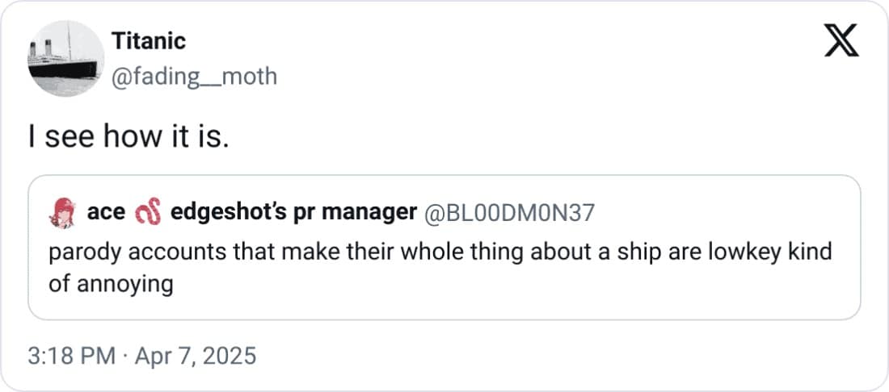The height and width of the screenshot is (392, 889).
Task: Click the "ace" name in quoted post
Action: pyautogui.click(x=105, y=212)
